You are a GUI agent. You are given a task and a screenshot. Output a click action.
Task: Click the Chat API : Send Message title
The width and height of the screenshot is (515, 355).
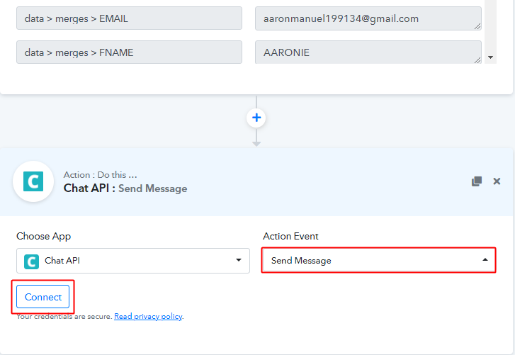(125, 188)
